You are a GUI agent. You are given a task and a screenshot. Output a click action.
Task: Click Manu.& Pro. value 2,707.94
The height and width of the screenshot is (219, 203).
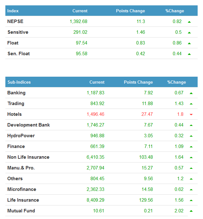[96, 168]
